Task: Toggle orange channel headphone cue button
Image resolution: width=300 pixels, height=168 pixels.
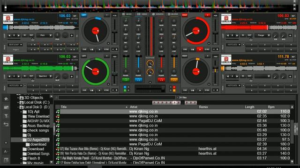Action: (x=174, y=80)
